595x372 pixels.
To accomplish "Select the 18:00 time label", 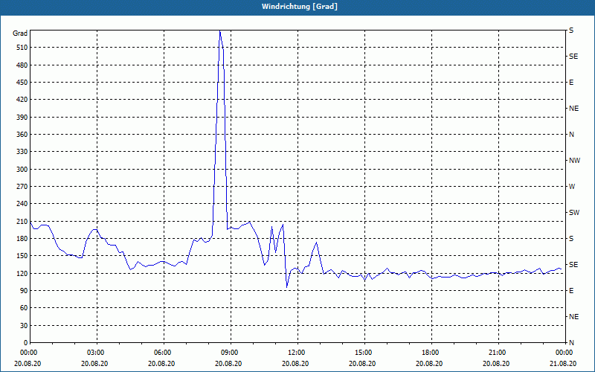I will coord(431,352).
